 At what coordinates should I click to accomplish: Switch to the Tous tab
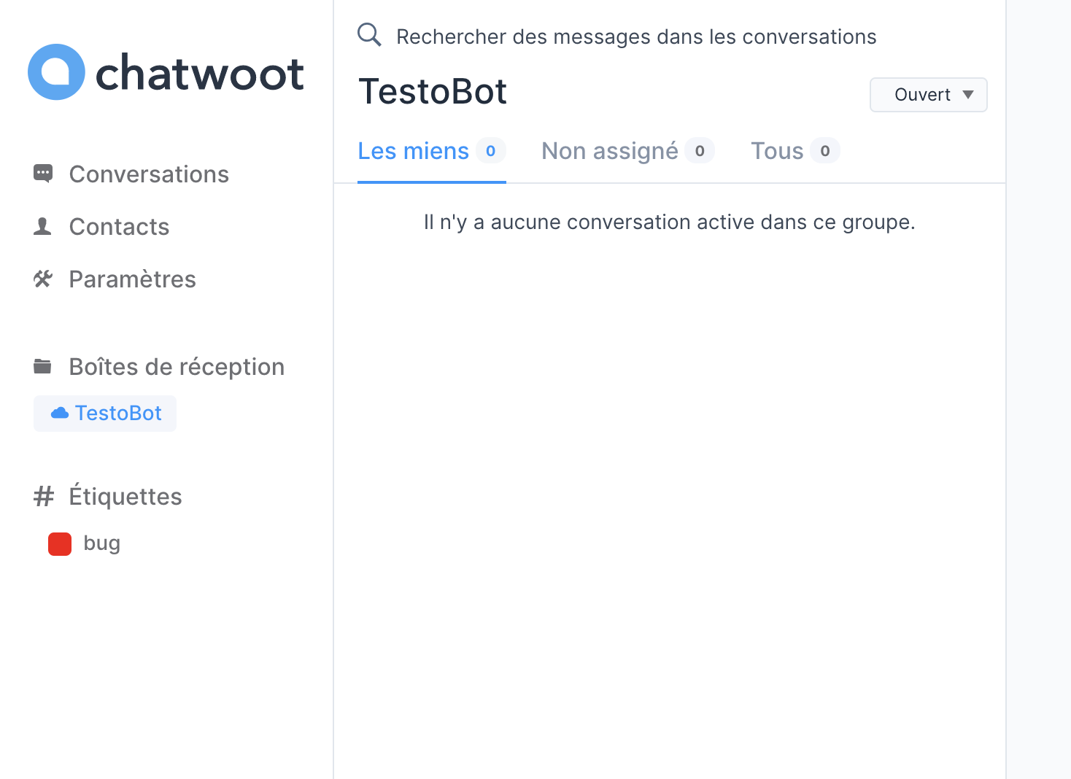[x=795, y=151]
